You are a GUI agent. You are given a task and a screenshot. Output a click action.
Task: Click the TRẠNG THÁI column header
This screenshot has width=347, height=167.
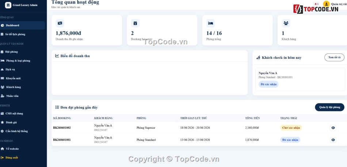coord(289,118)
